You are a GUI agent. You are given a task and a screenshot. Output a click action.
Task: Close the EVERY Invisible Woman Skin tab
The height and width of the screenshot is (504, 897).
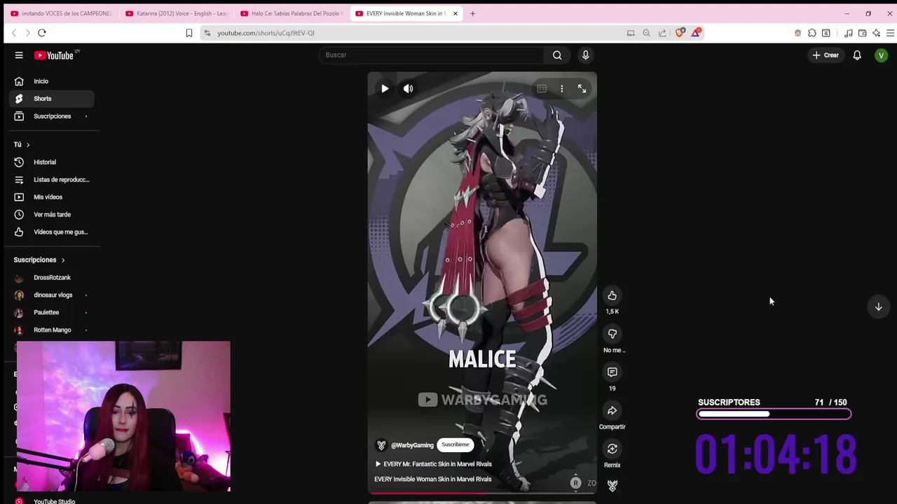(456, 13)
